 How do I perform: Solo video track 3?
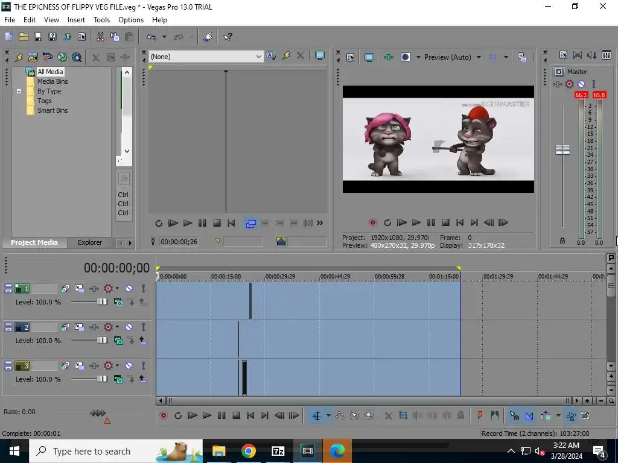(x=144, y=366)
